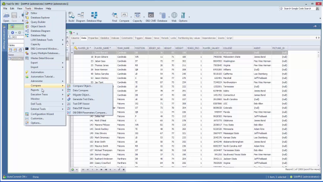The image size is (323, 182).
Task: Open Data Diff Viewer from the submenu
Action: [x=90, y=108]
